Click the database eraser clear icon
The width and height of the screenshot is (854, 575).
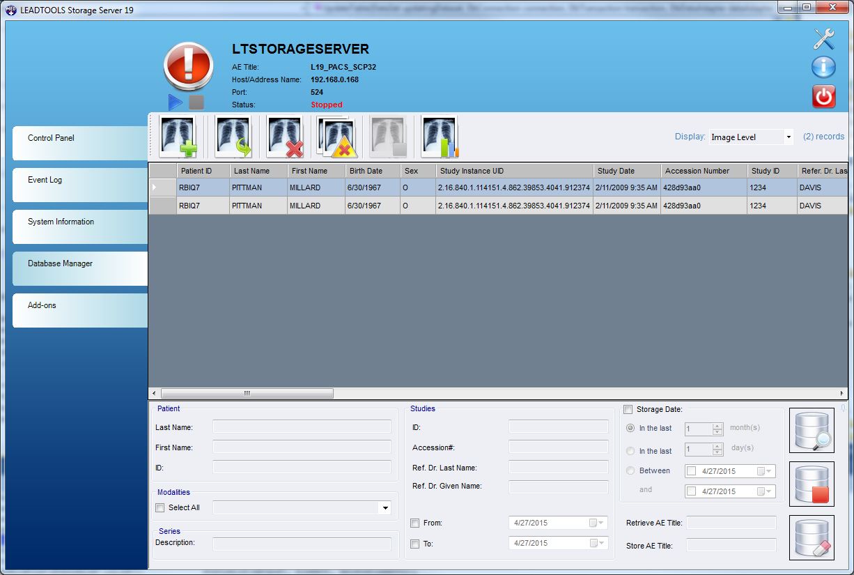pos(812,537)
